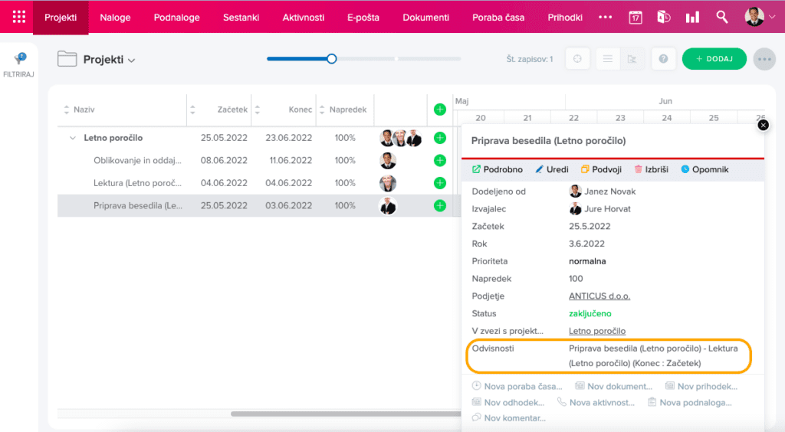Click the Filtriraj pin icon
Screen dimensions: 785x432
[20, 59]
